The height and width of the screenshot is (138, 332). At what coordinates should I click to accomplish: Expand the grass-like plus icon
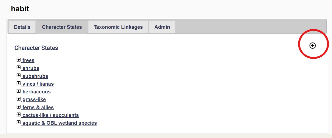[18, 99]
